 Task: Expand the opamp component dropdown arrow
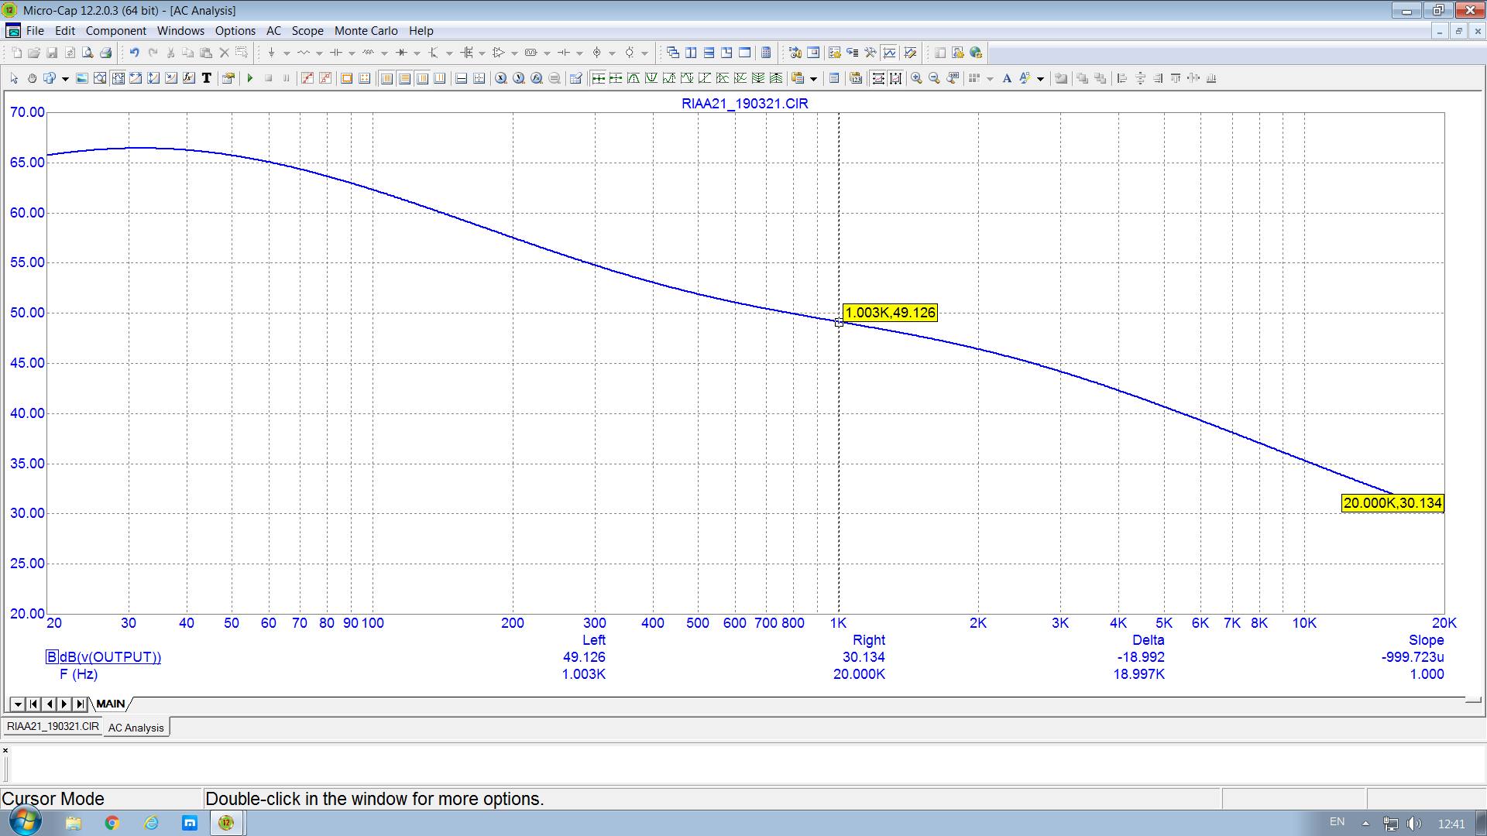pos(514,53)
